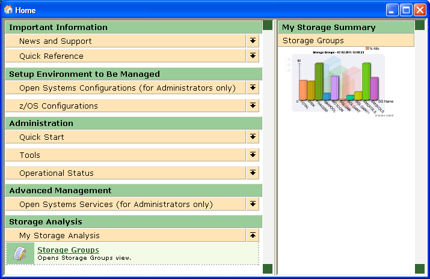Click the green square below the left panel
The image size is (430, 279).
268,269
